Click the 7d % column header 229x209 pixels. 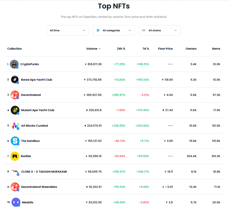pyautogui.click(x=146, y=49)
